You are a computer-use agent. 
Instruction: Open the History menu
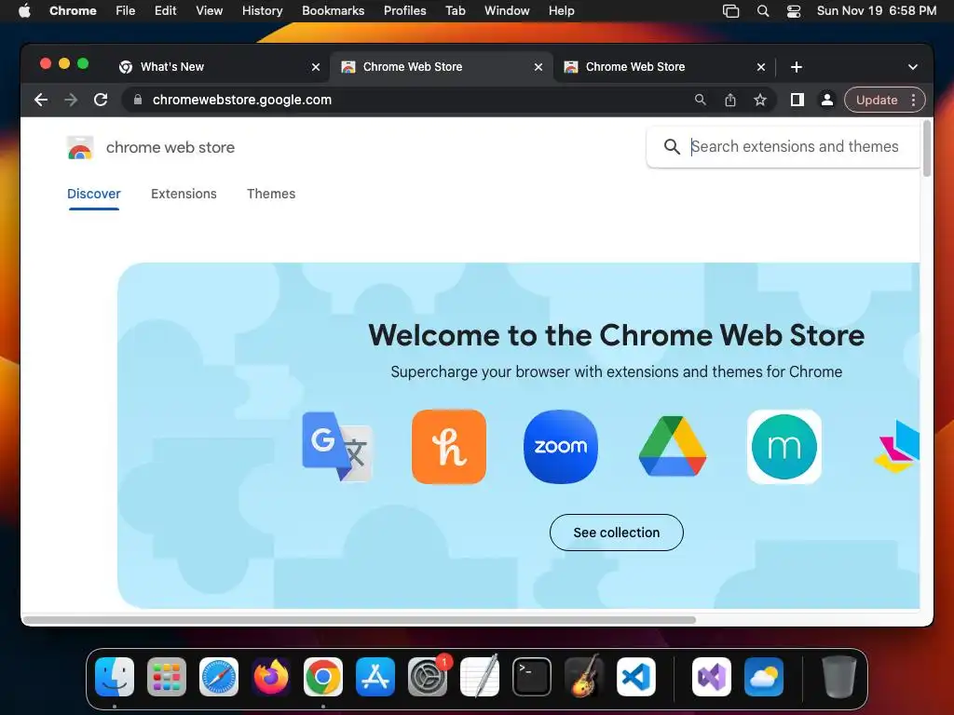point(262,10)
